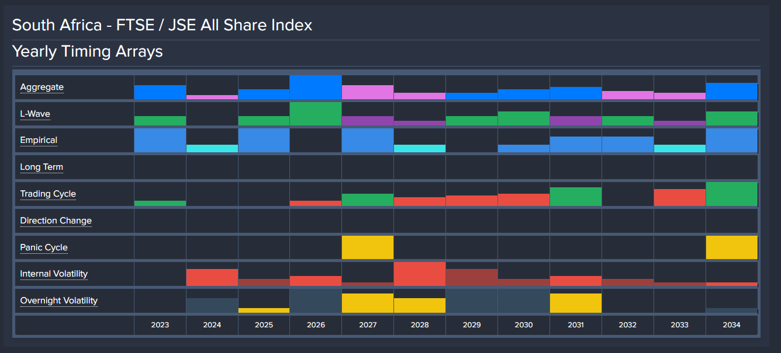Open the Empirical row label
This screenshot has height=353, width=781.
point(39,141)
